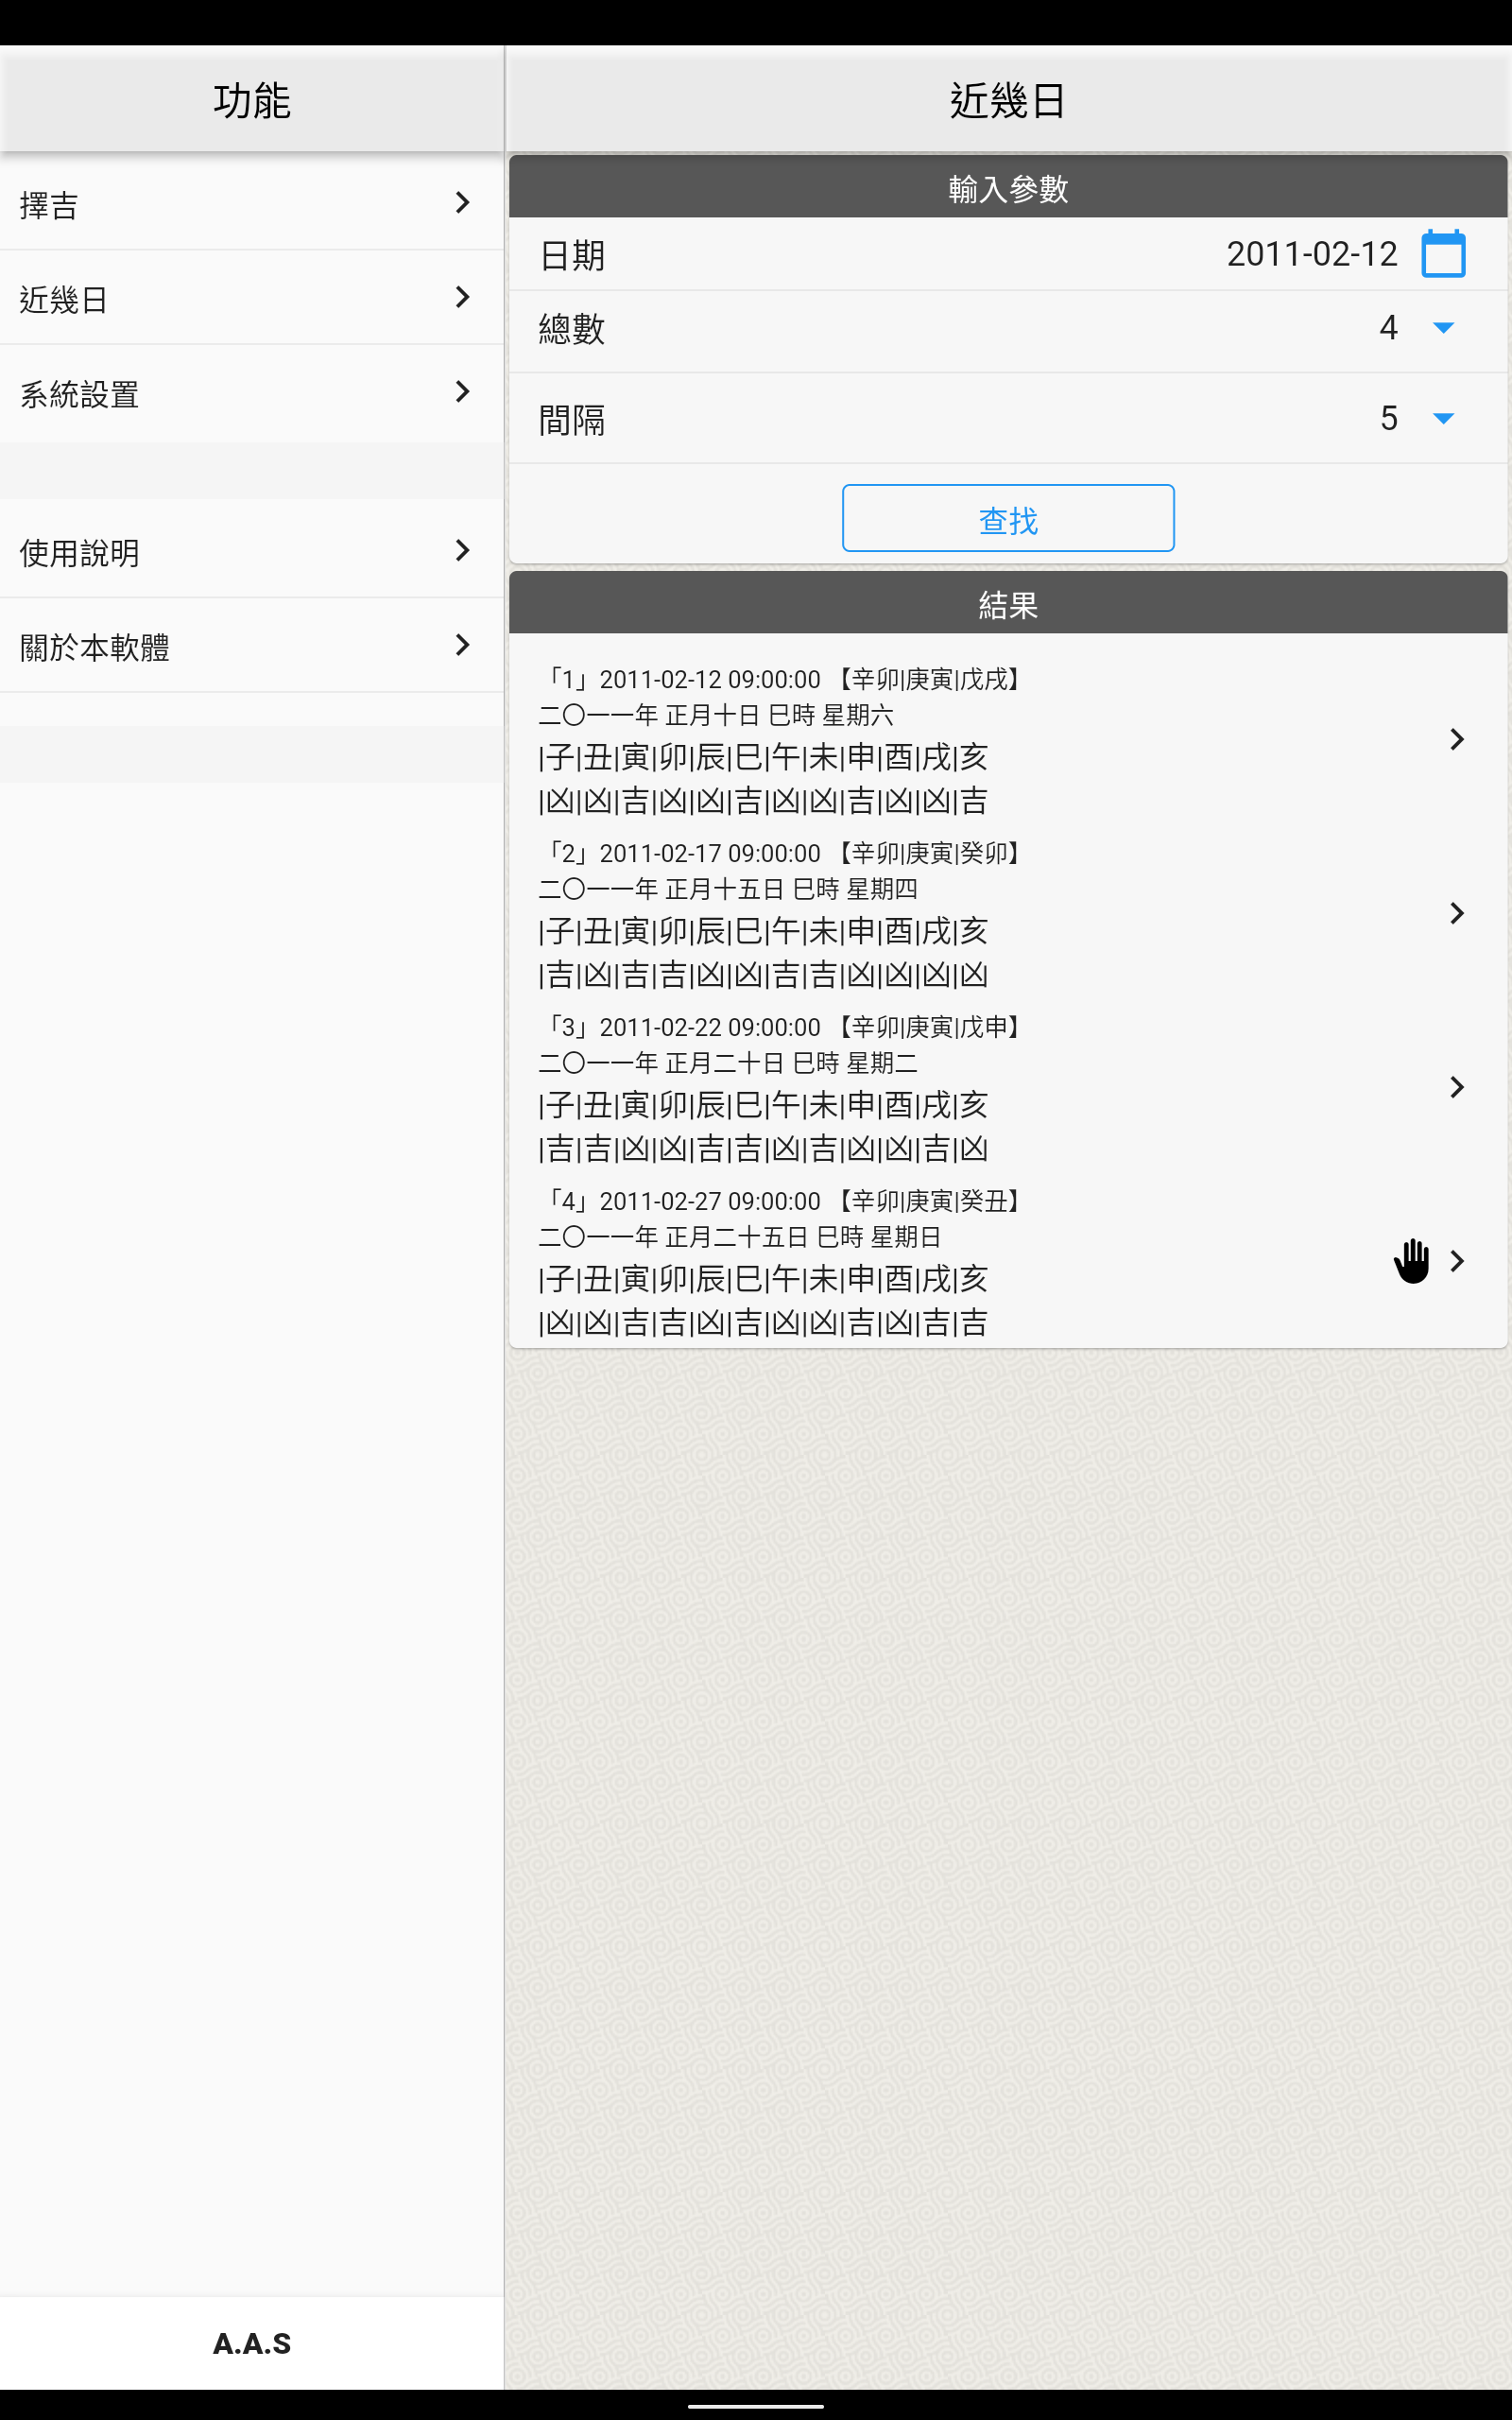Click the 查找 search button

coord(1008,518)
